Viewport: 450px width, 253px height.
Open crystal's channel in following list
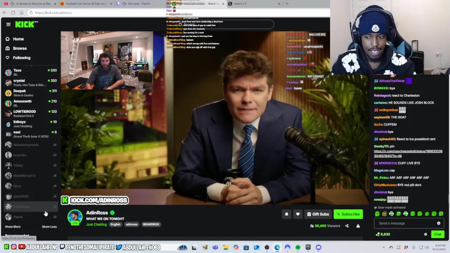[31, 83]
